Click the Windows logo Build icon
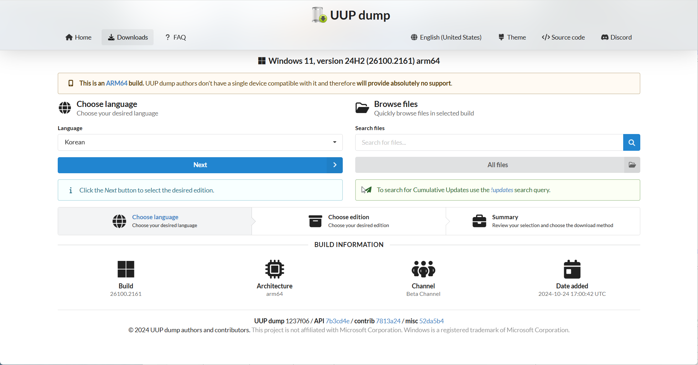This screenshot has width=698, height=365. pyautogui.click(x=126, y=269)
